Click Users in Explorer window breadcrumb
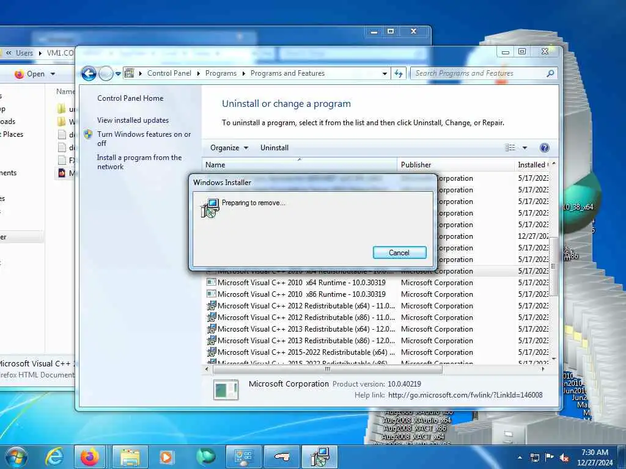This screenshot has width=626, height=469. click(24, 53)
